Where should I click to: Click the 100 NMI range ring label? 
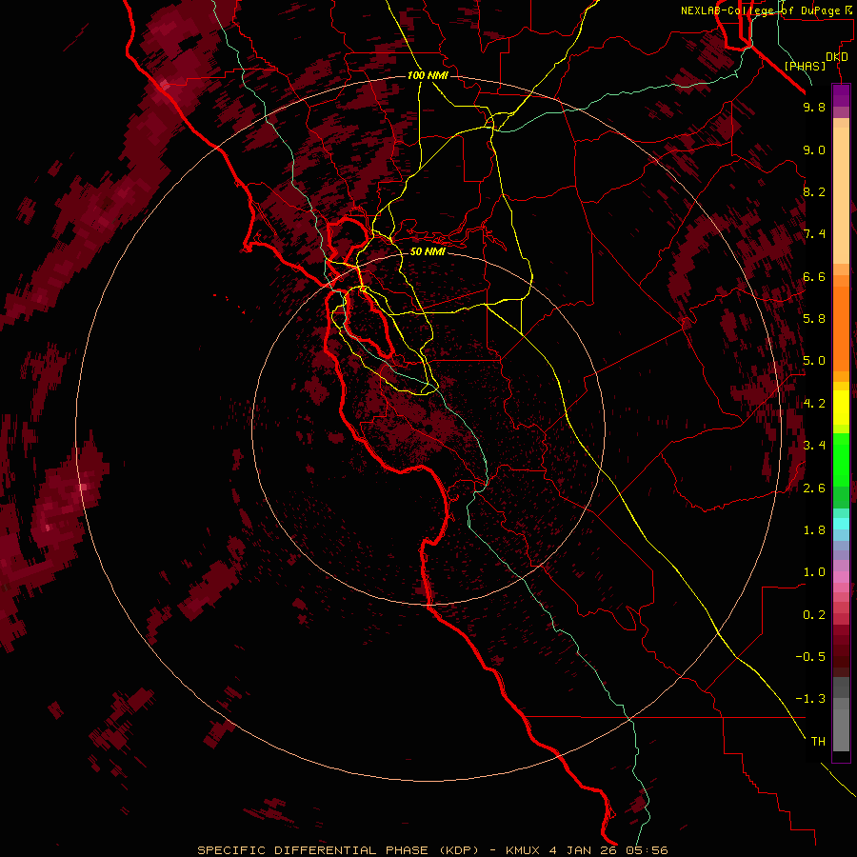428,75
